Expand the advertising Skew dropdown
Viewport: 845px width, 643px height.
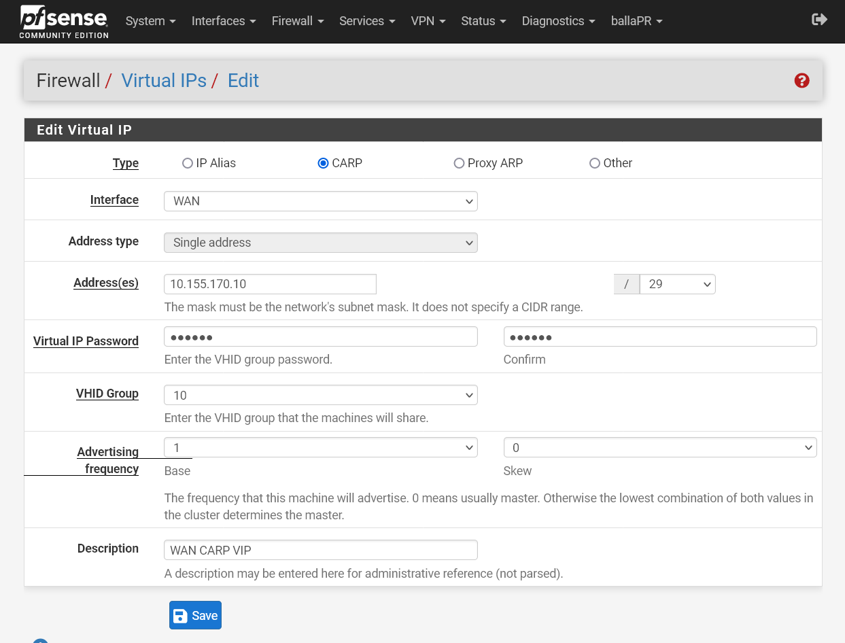click(659, 448)
